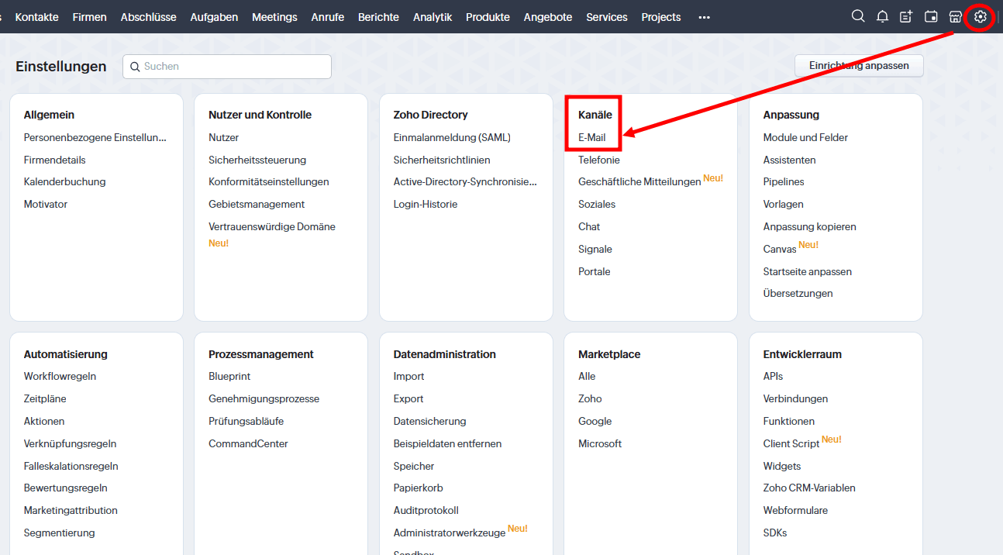Screen dimensions: 1003x555
Task: Open Einmalanmeldung (SAML) settings
Action: pyautogui.click(x=452, y=137)
